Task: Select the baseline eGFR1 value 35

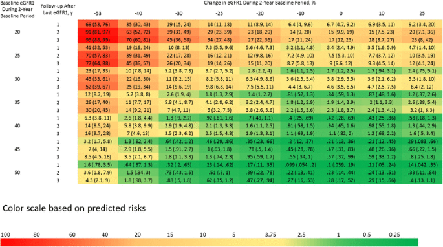Action: [17, 102]
